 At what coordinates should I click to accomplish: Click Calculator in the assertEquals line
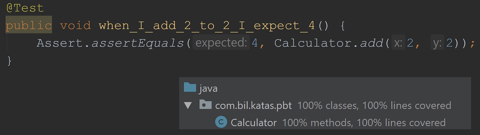313,43
